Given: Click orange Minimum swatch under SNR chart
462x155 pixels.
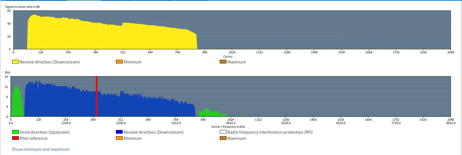Looking at the screenshot, I should coord(119,62).
